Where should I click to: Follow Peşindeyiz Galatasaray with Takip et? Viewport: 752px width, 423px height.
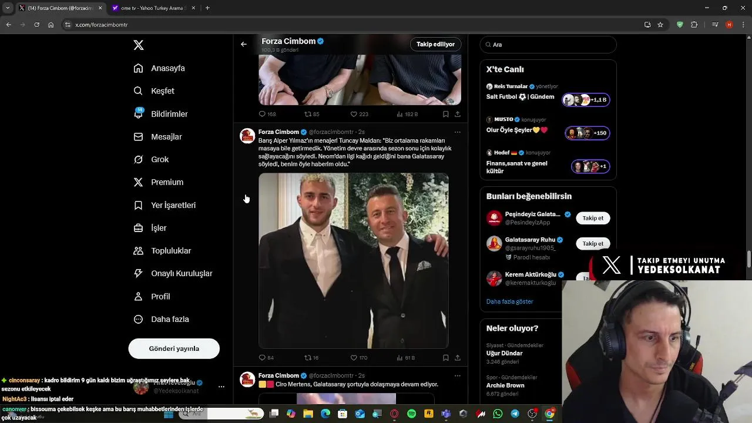tap(593, 218)
